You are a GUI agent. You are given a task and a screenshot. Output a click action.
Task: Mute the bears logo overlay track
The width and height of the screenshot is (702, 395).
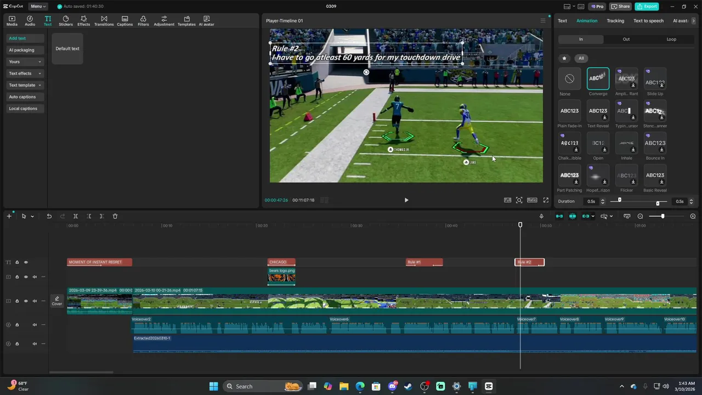pos(35,276)
